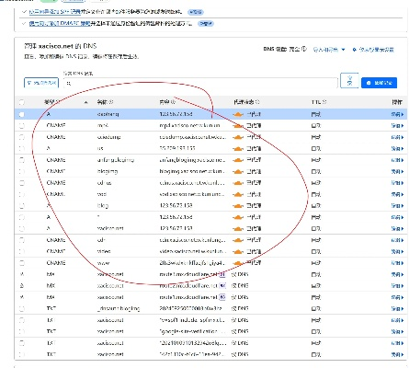Click the orange cloud icon in blog A row
The width and height of the screenshot is (409, 368).
238,206
